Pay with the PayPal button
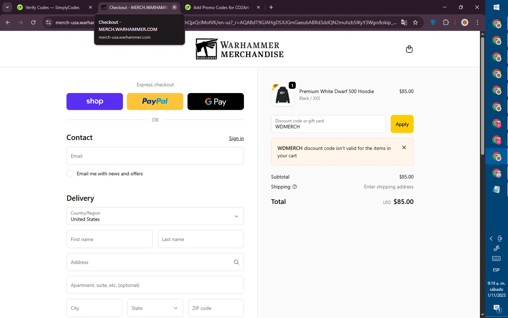Image resolution: width=508 pixels, height=318 pixels. click(x=155, y=101)
